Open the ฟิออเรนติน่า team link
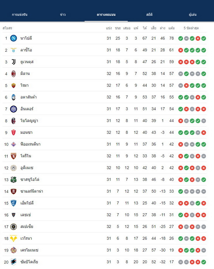 (x=30, y=144)
